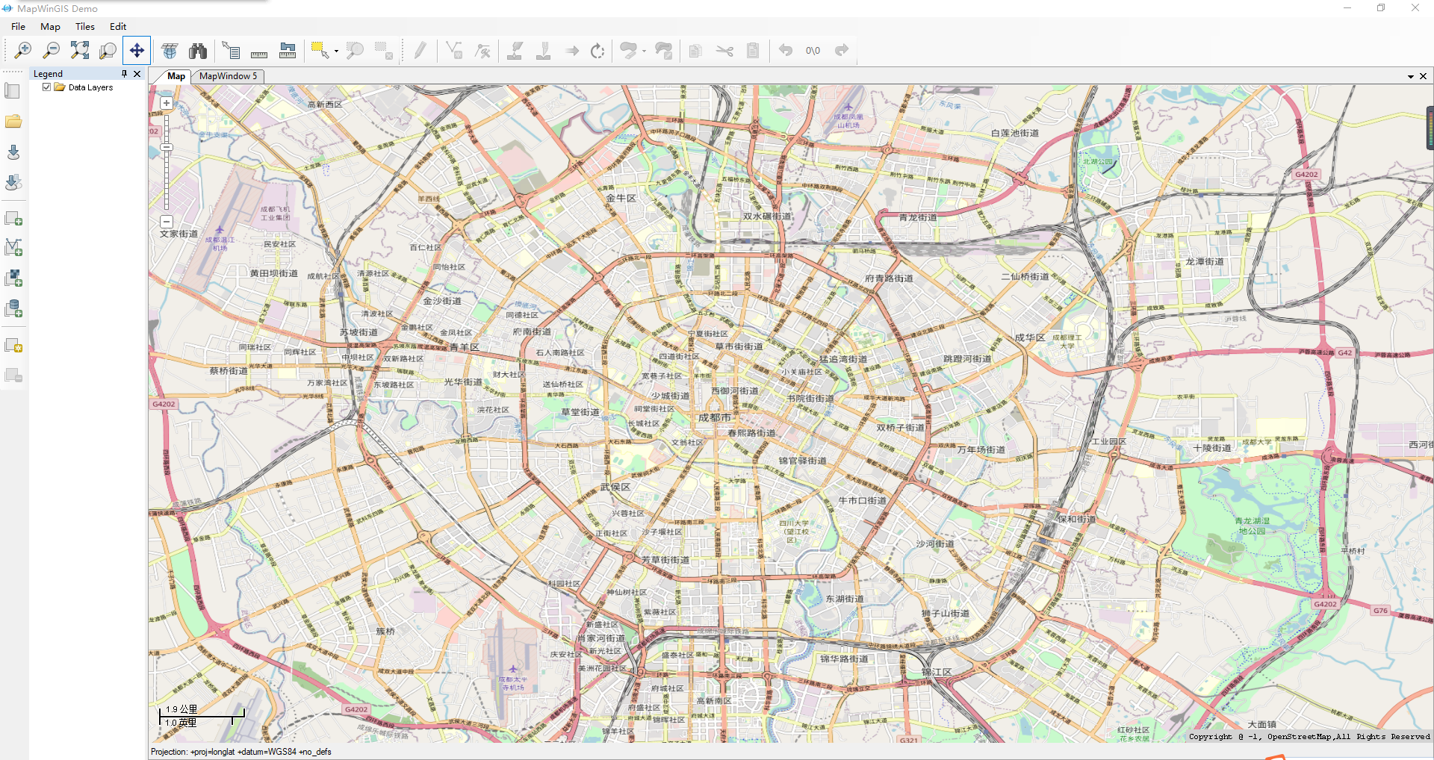
Task: Click the split shape tool icon
Action: click(515, 51)
